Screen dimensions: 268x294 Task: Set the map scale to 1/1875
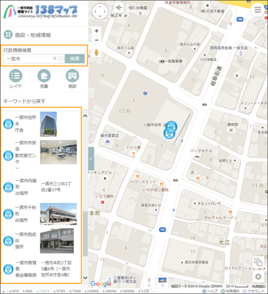[43, 291]
